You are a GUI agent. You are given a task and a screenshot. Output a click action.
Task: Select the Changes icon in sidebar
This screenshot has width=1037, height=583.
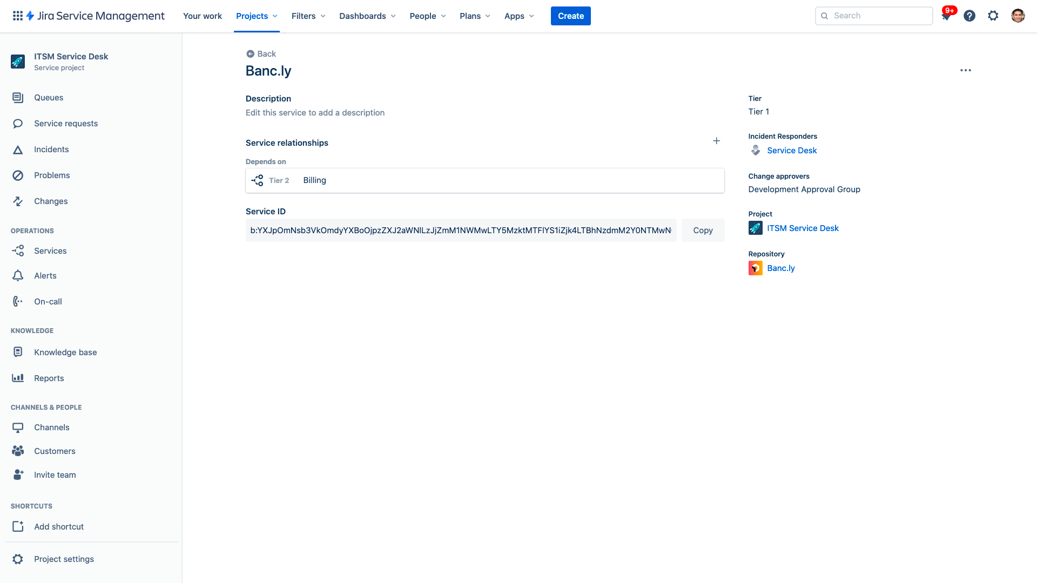pyautogui.click(x=18, y=201)
